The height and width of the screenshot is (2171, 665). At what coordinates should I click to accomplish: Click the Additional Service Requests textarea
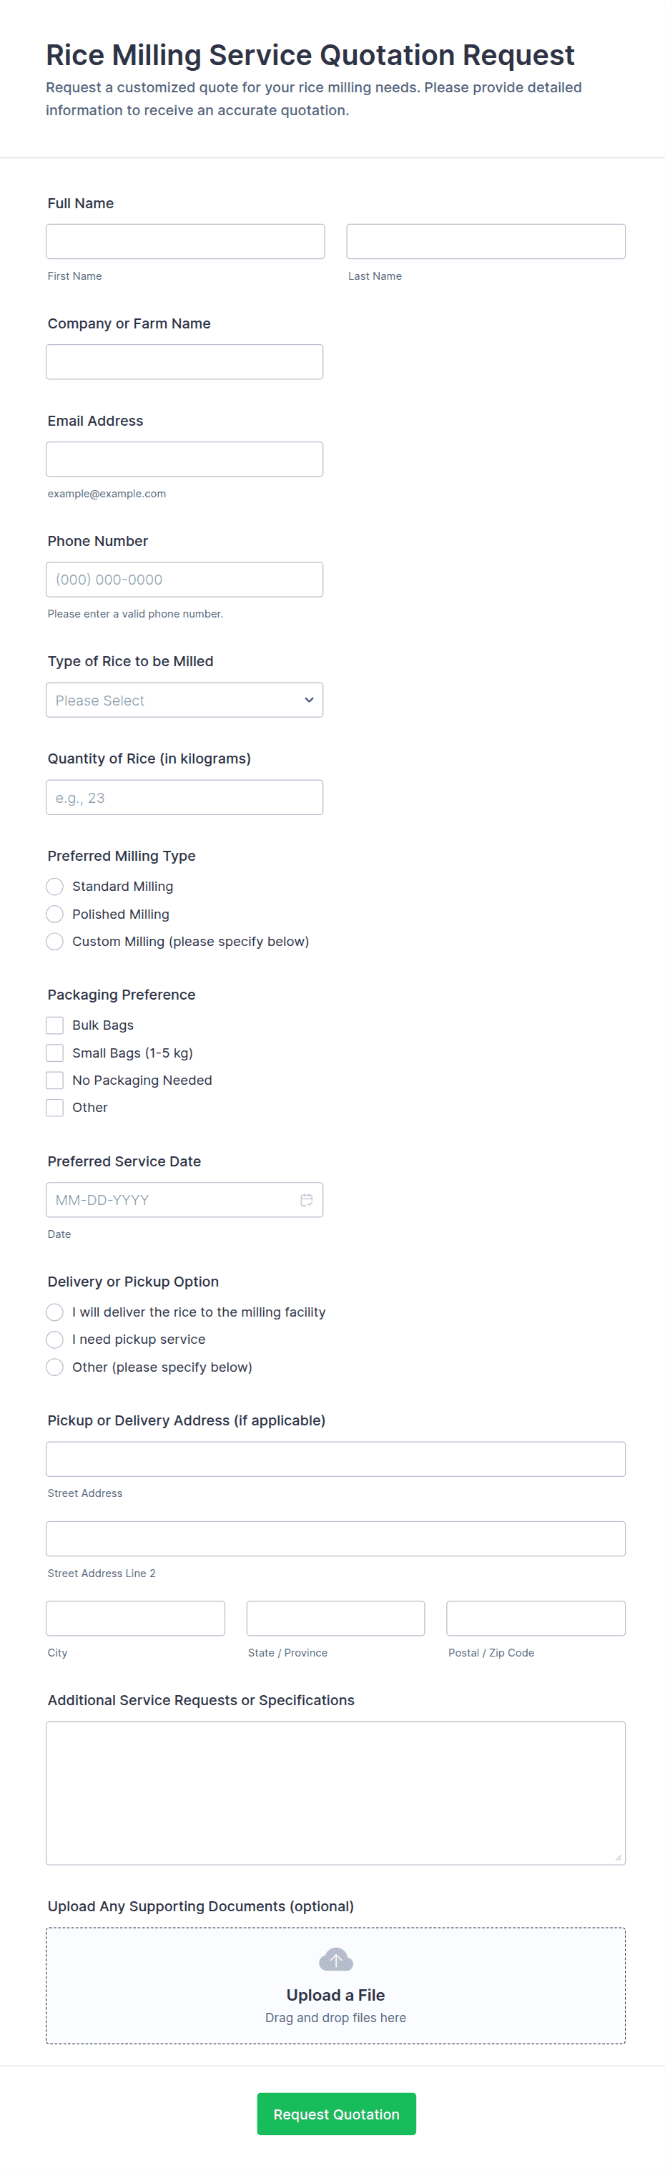coord(335,1792)
